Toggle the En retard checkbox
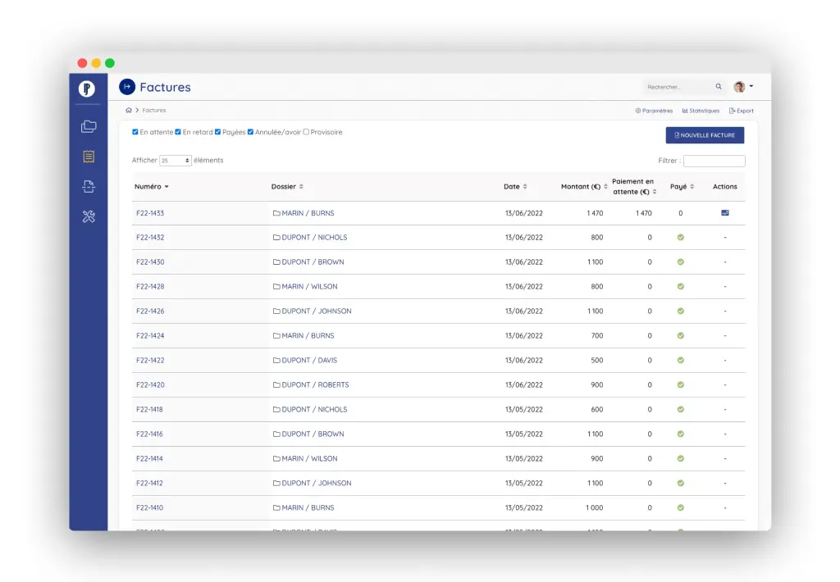This screenshot has width=840, height=582. (x=178, y=132)
